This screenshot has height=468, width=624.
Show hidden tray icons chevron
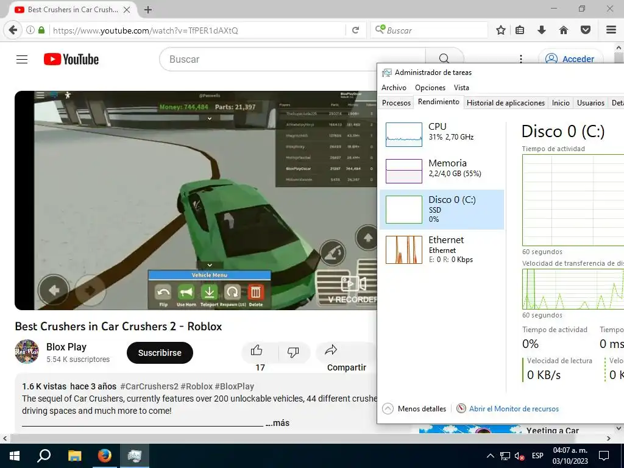491,456
